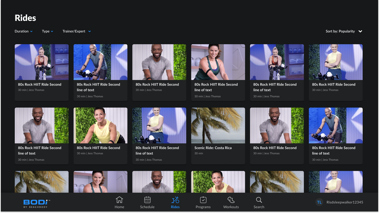Click the username Risdsleepwalker12345
This screenshot has width=379, height=213.
(345, 202)
